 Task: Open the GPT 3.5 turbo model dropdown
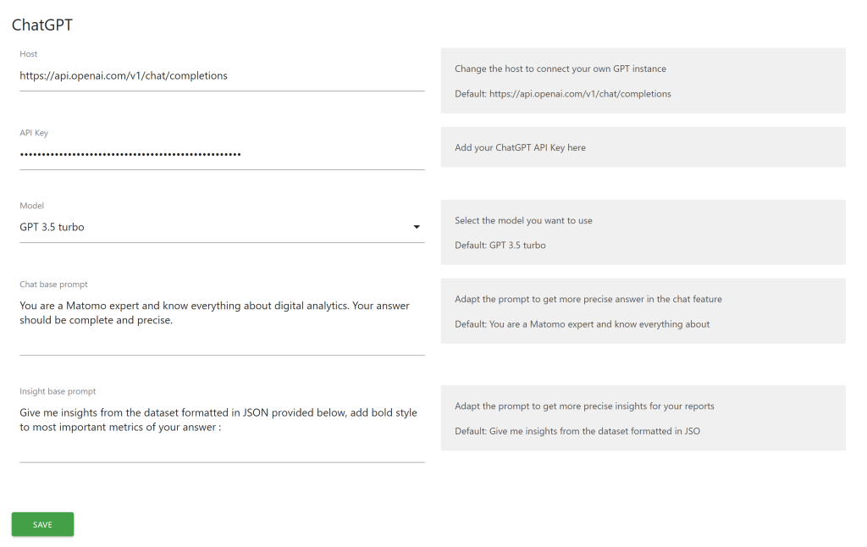212,227
